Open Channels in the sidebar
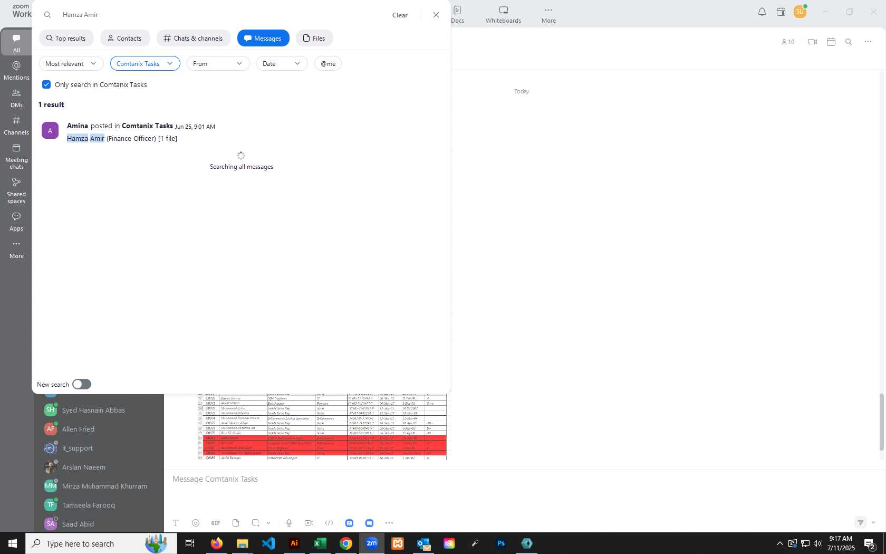 pos(16,126)
